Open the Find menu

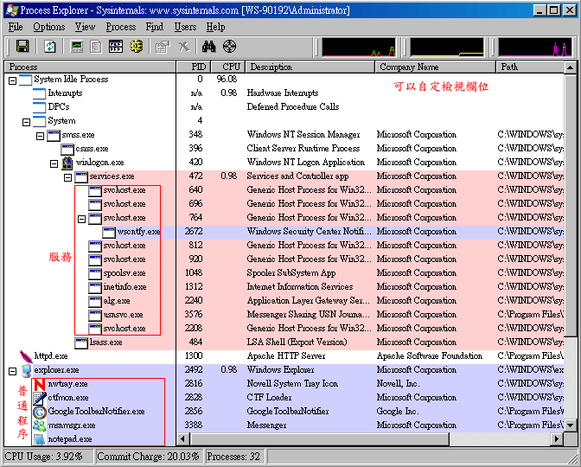(x=155, y=27)
